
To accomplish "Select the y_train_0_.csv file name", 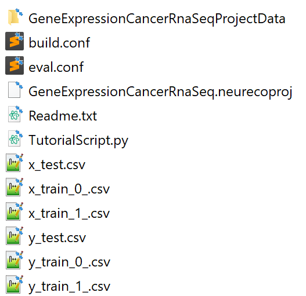I will 69,263.
